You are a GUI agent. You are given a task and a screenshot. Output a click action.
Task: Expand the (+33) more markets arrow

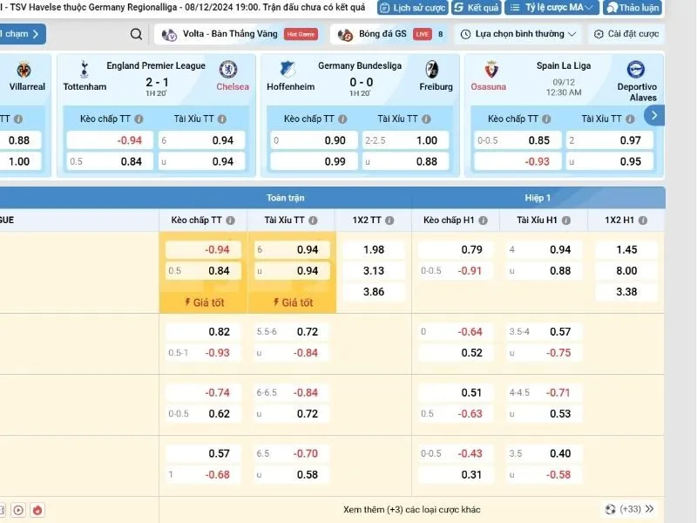pos(649,510)
